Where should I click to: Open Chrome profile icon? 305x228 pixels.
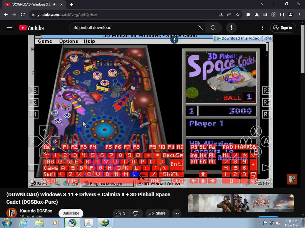click(291, 15)
